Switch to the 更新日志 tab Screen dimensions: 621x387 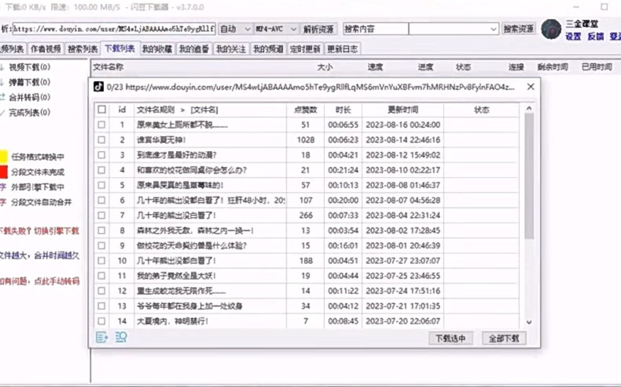(x=343, y=49)
